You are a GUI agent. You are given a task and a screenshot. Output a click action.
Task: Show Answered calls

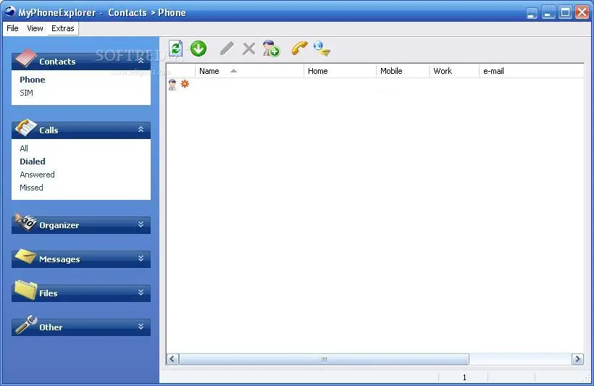[37, 175]
